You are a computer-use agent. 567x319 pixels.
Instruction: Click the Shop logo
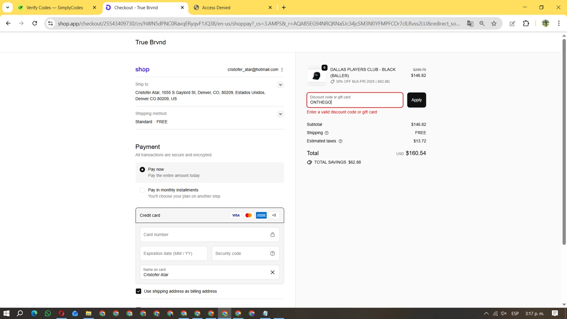(143, 70)
